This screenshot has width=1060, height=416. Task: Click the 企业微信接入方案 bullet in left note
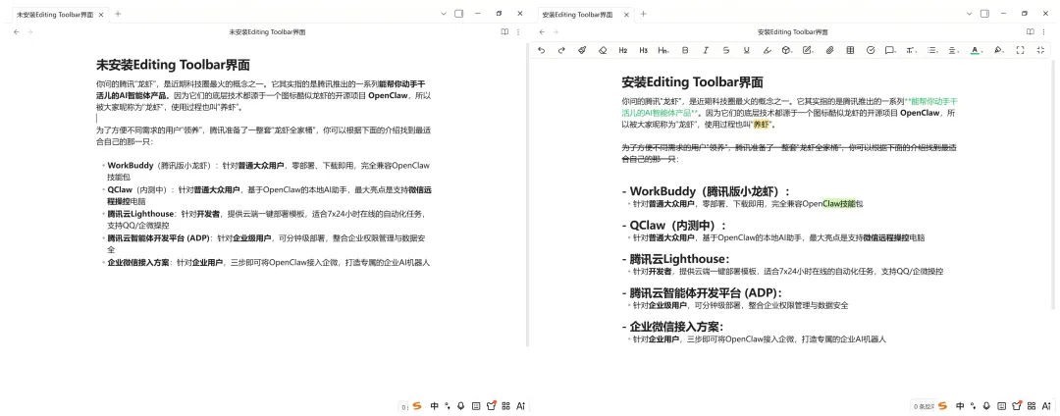pyautogui.click(x=268, y=263)
